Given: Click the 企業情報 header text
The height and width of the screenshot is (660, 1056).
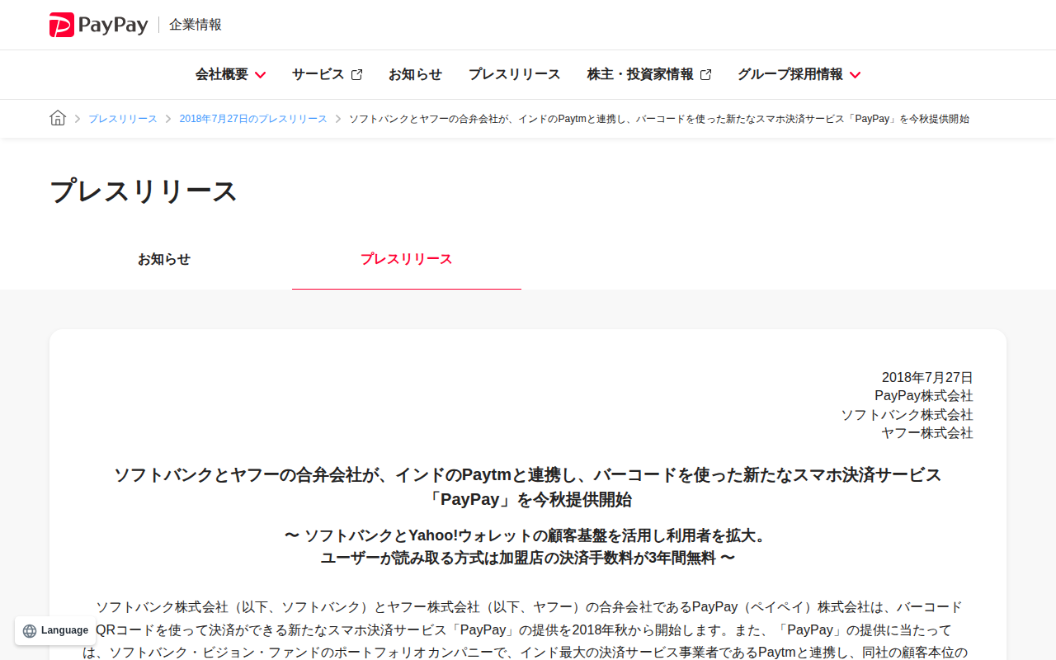Looking at the screenshot, I should point(196,25).
